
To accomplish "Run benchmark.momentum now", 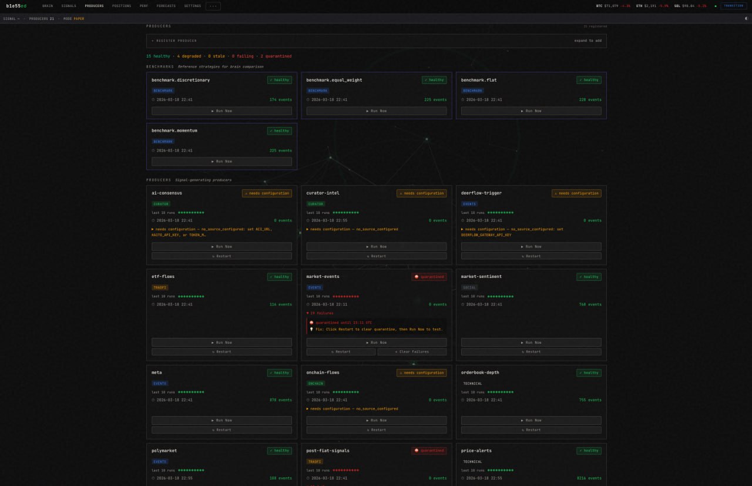I will 221,161.
